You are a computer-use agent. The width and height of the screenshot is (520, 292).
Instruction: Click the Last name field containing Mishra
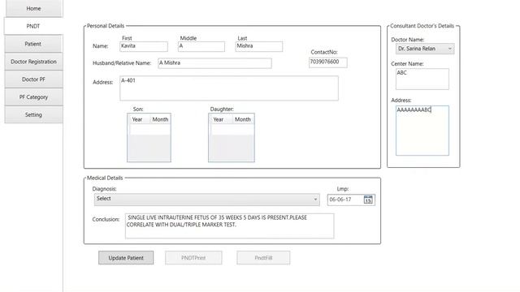(x=259, y=46)
